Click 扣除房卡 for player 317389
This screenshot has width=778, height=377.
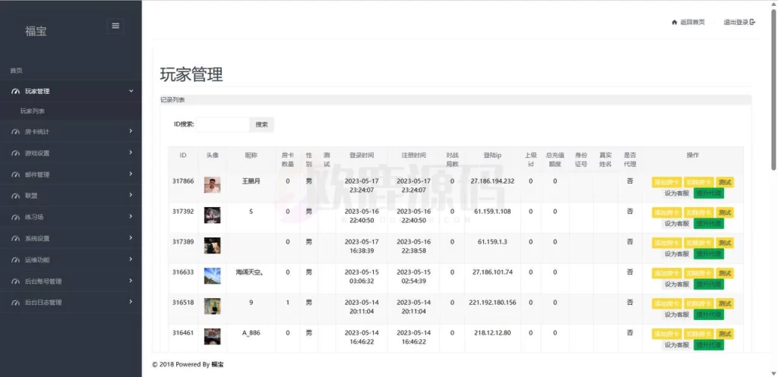point(699,243)
